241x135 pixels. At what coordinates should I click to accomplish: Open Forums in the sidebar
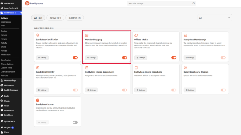(4, 39)
